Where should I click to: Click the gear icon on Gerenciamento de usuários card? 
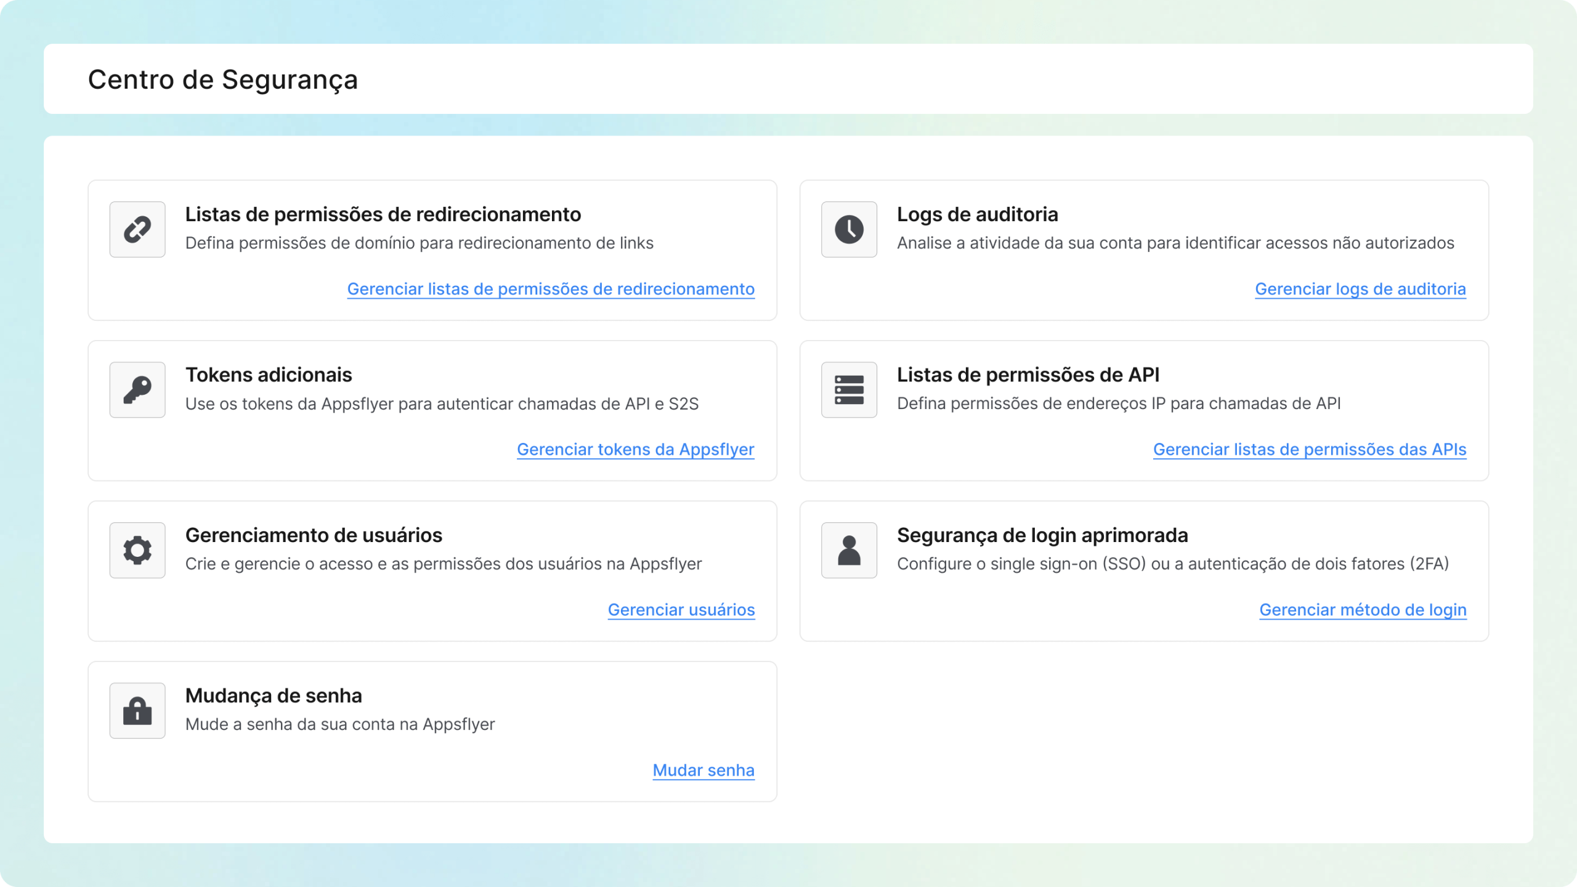(x=137, y=550)
